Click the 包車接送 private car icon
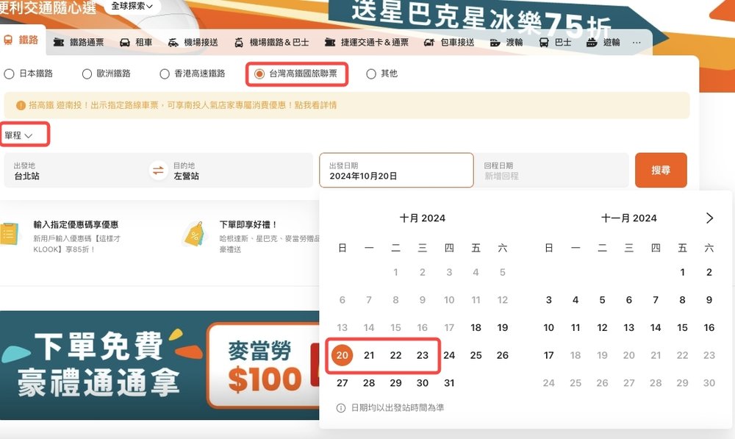Viewport: 735px width, 439px height. 429,42
